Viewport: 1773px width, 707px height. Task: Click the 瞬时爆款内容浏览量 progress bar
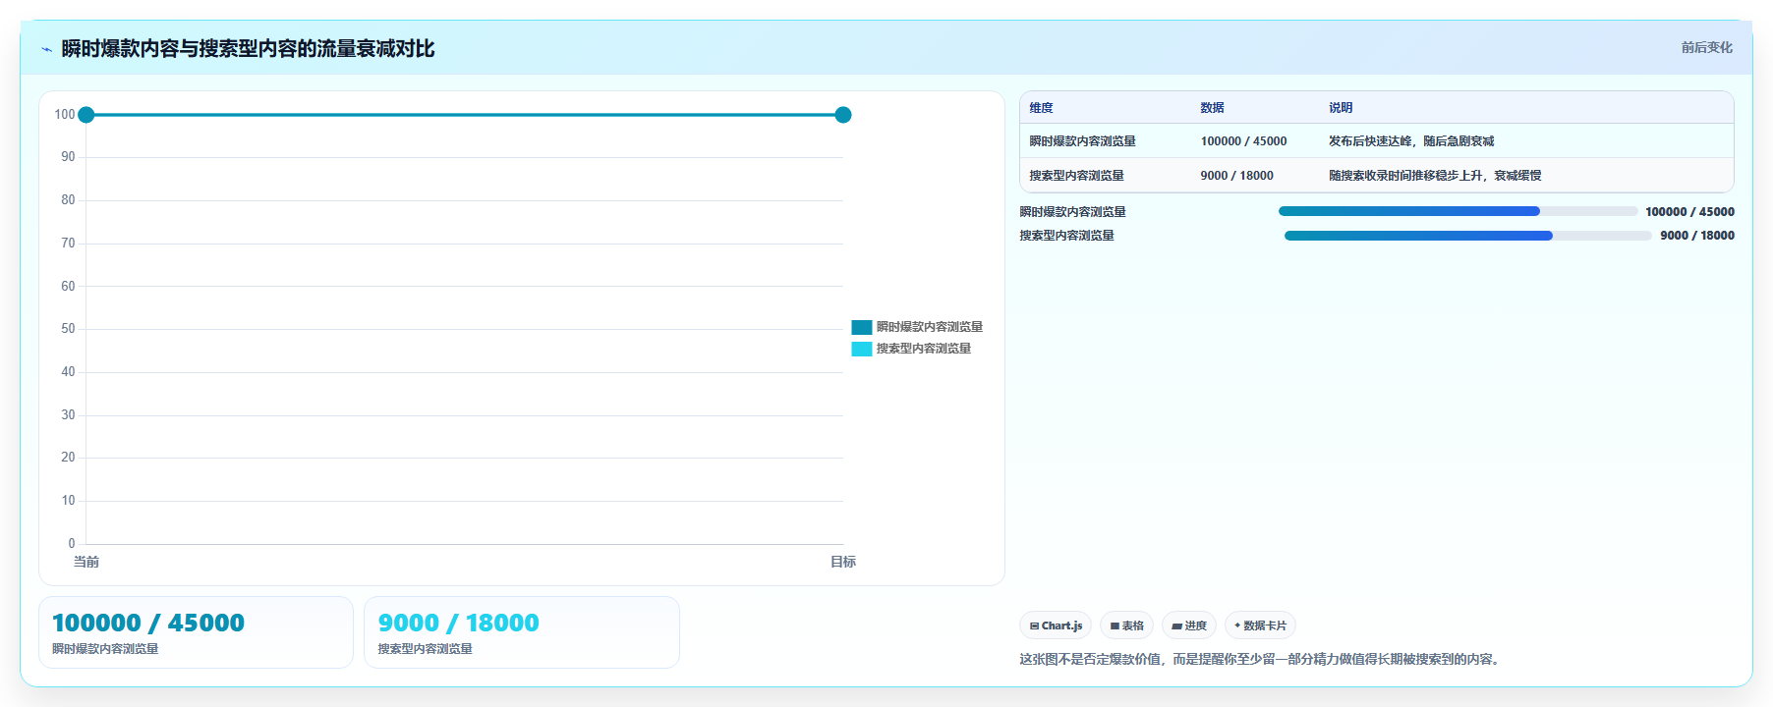[1458, 211]
